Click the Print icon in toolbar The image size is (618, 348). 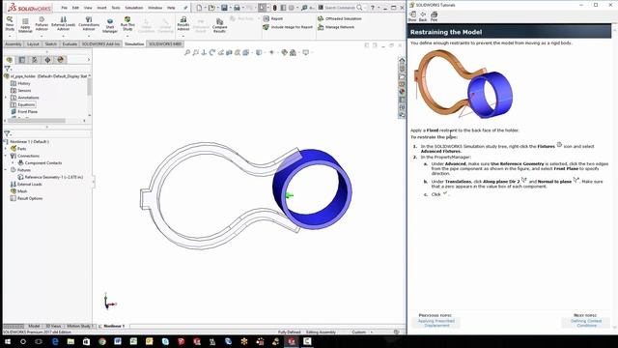[237, 8]
